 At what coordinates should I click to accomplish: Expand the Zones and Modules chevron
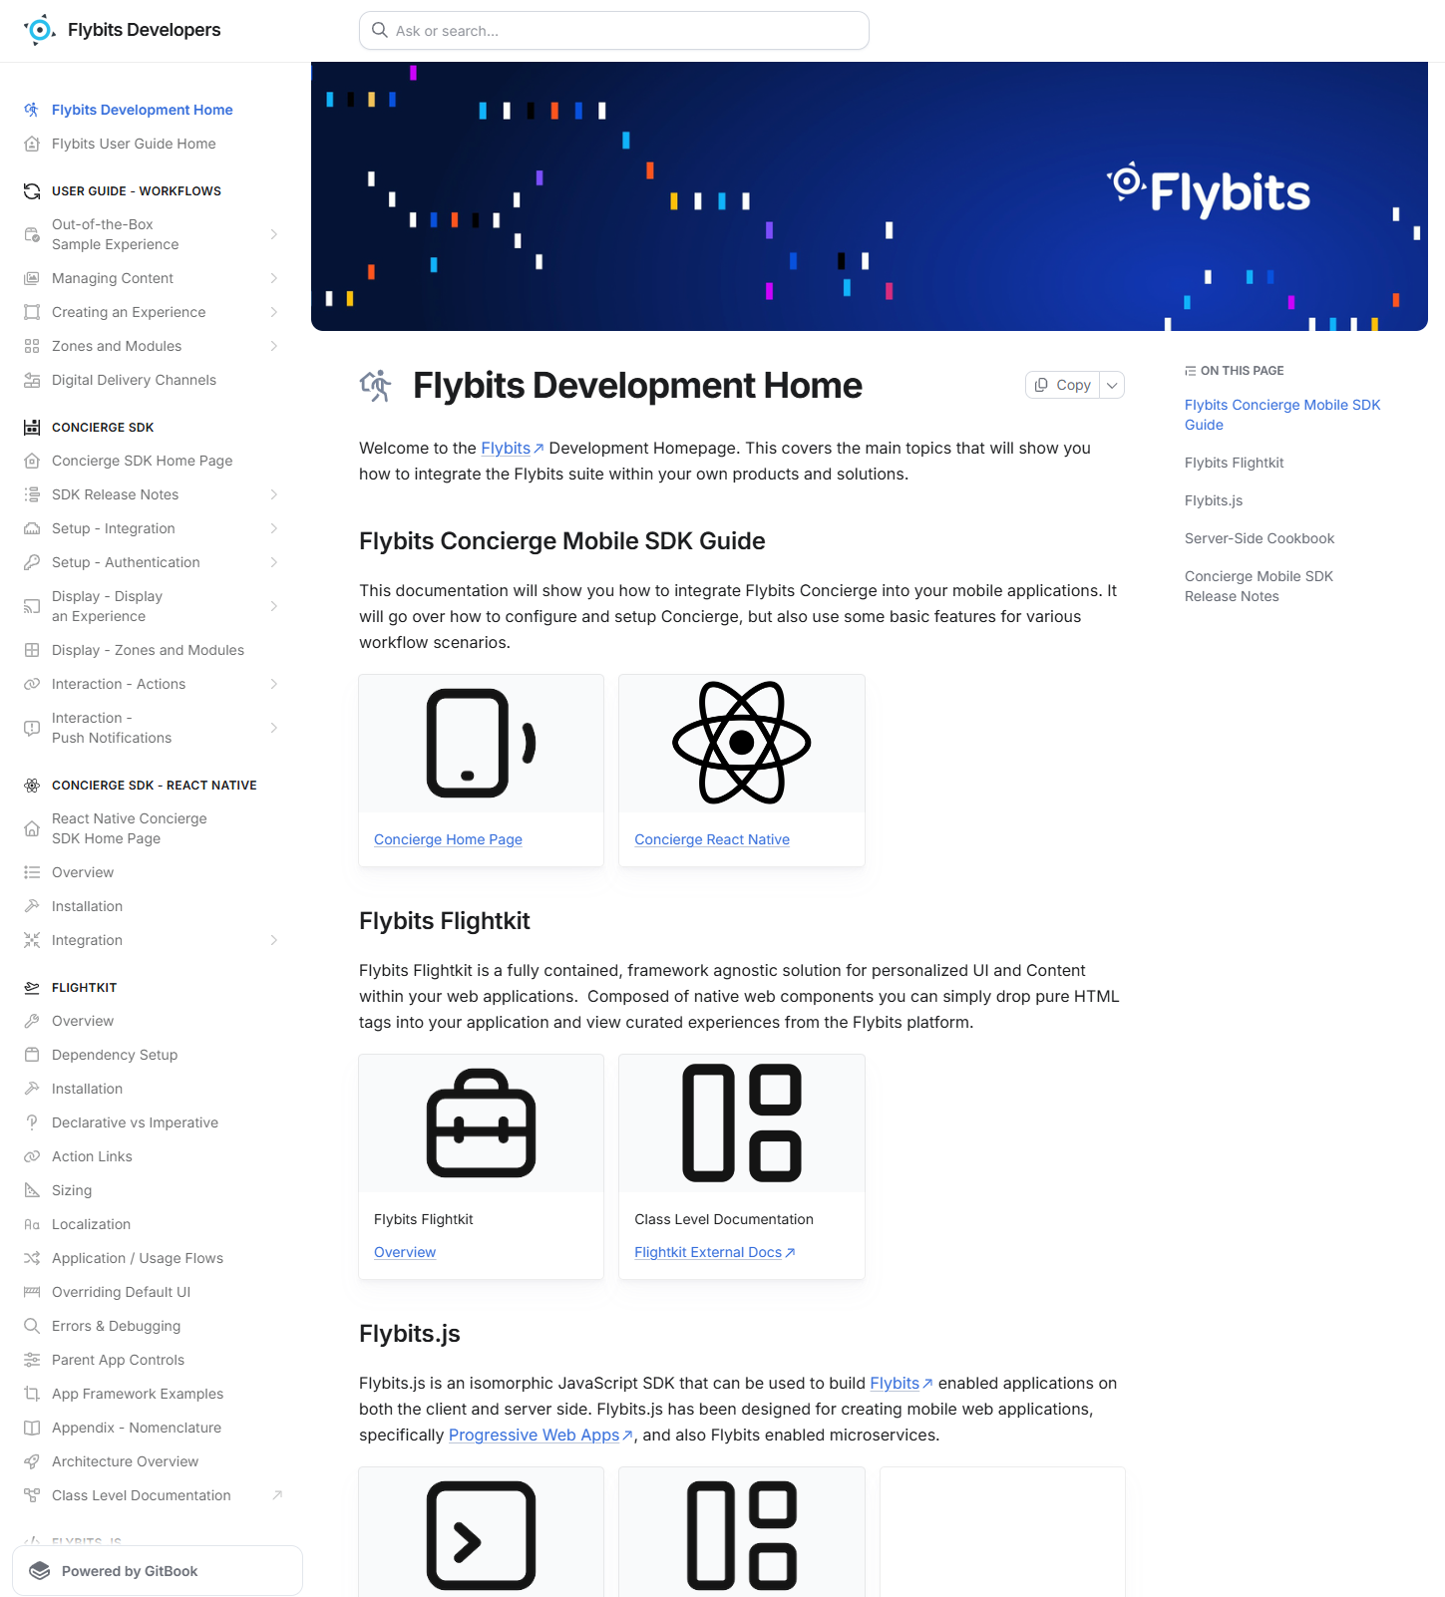click(x=273, y=346)
